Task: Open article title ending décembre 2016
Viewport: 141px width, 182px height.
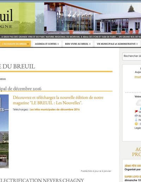Action: [x=20, y=89]
